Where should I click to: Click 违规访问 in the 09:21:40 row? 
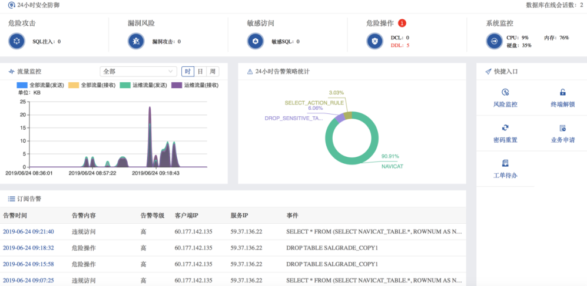[x=84, y=232]
